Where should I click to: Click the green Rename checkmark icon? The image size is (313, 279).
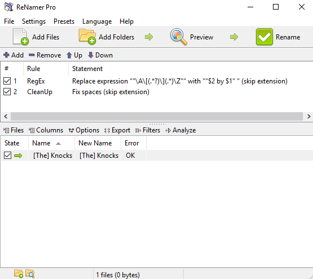click(x=264, y=37)
